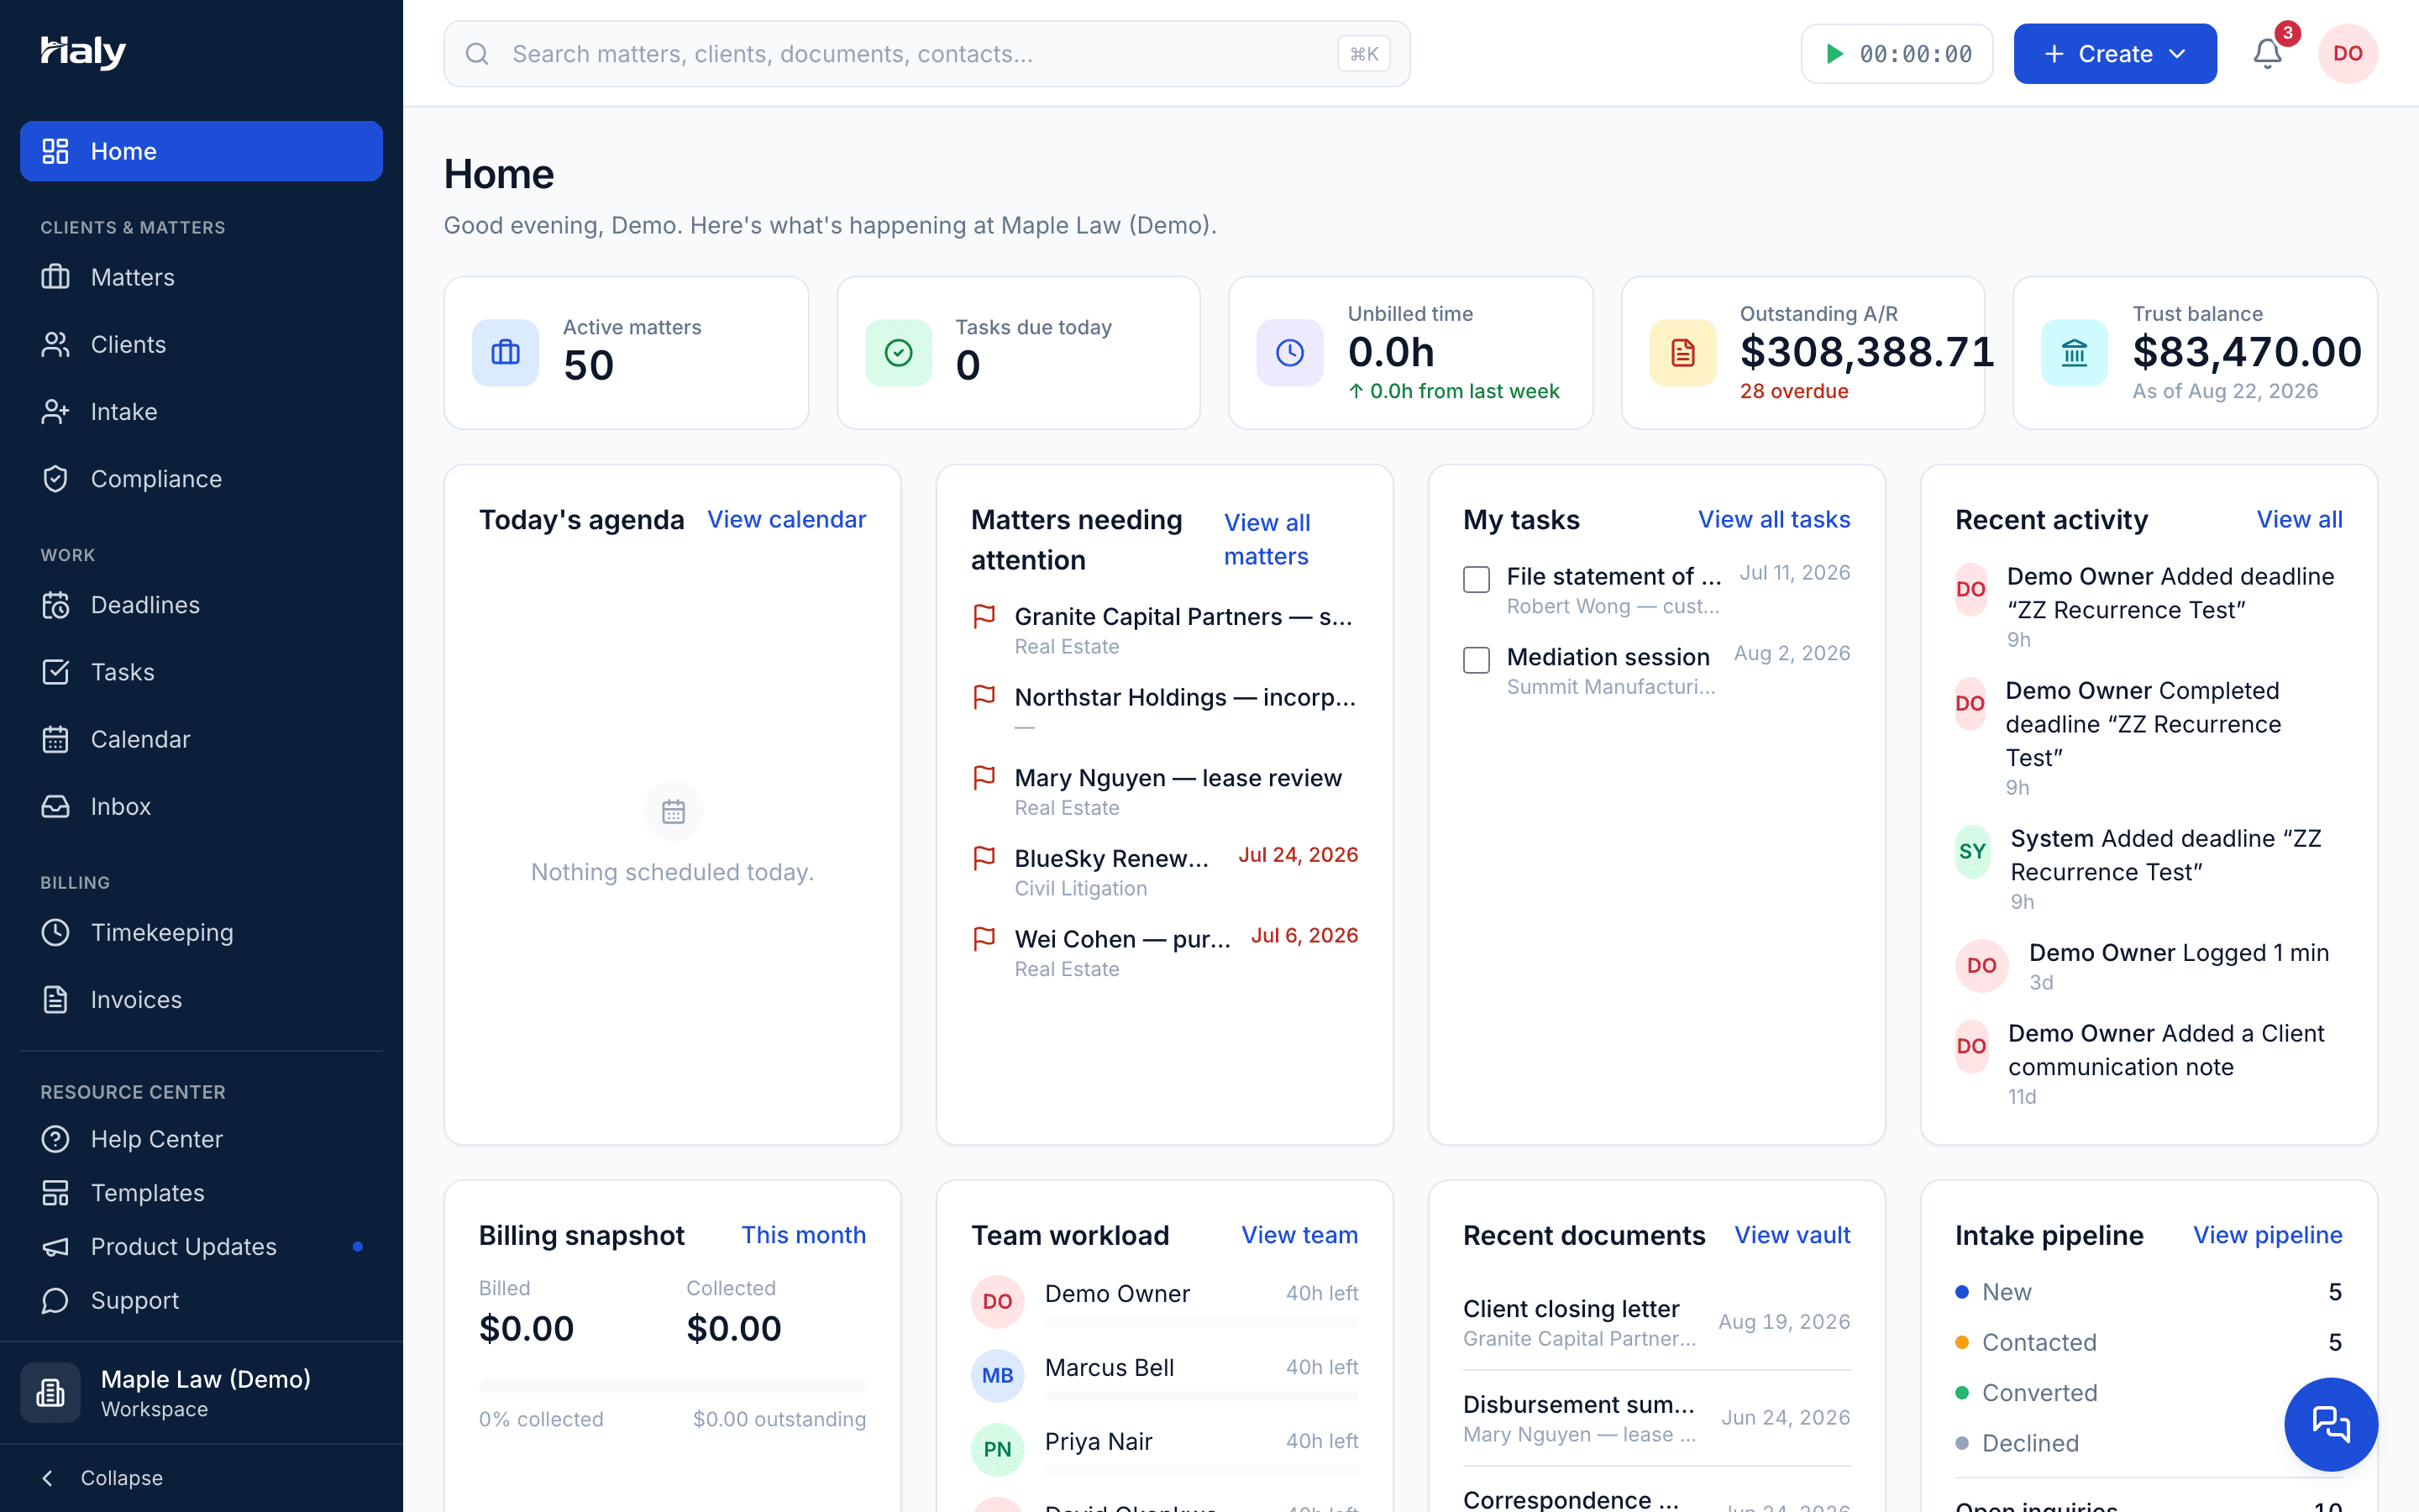Click the View calendar link
The height and width of the screenshot is (1512, 2419).
click(787, 519)
